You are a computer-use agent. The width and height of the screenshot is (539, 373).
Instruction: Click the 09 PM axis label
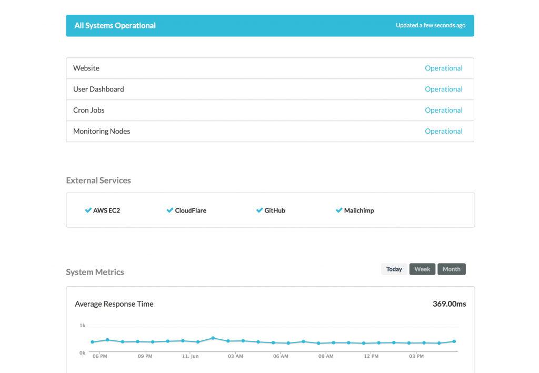(x=145, y=356)
